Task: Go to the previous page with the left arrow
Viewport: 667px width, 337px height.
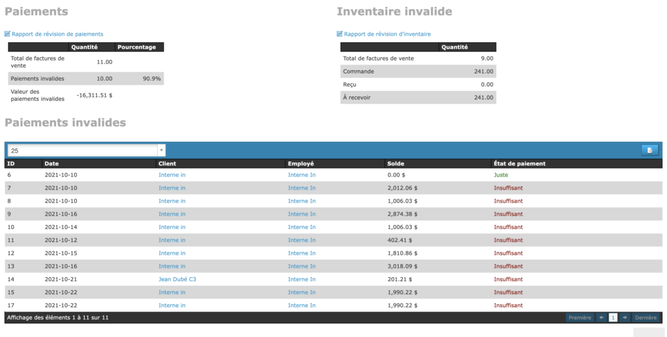Action: coord(601,317)
